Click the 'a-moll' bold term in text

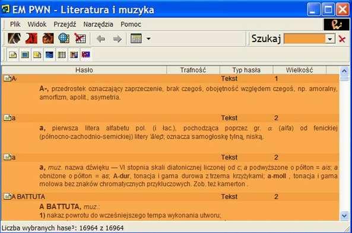pyautogui.click(x=277, y=176)
